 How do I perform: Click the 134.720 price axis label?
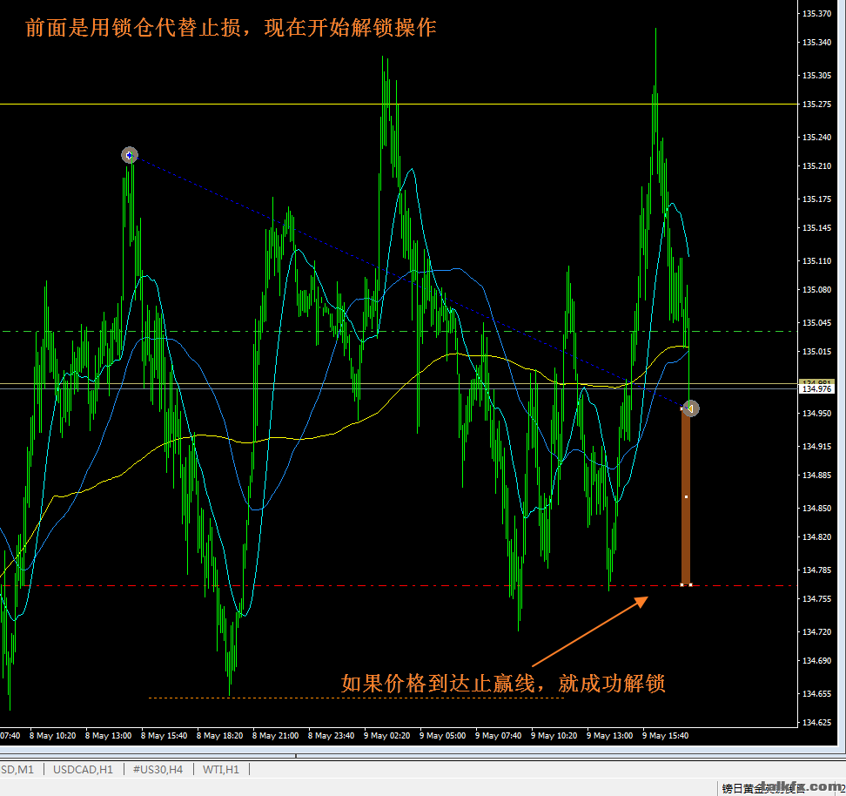click(x=817, y=631)
